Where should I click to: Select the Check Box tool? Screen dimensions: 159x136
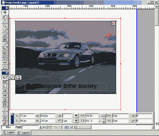tap(5, 114)
